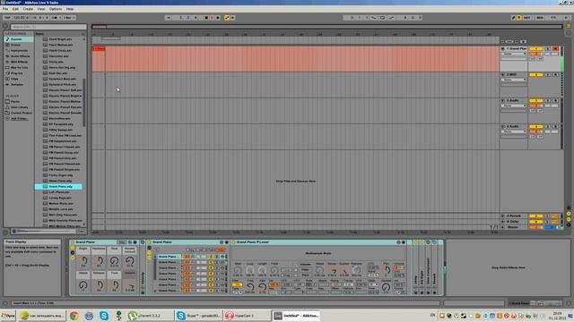Toggle the 2 MIDI track activator

point(536,74)
